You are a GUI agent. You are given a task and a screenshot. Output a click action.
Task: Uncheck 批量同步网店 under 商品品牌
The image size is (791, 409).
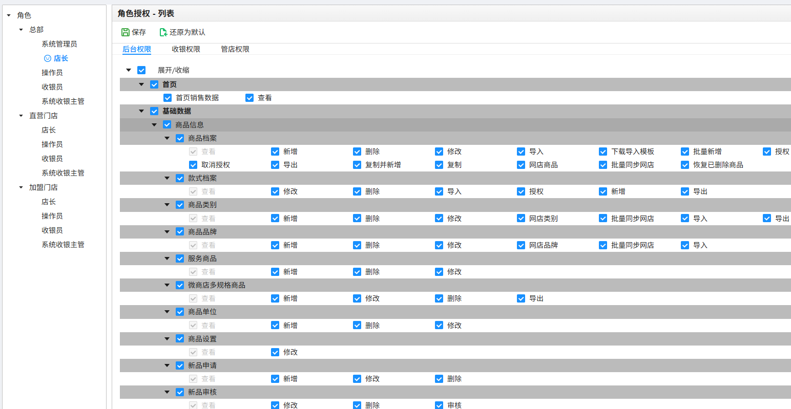pyautogui.click(x=603, y=245)
